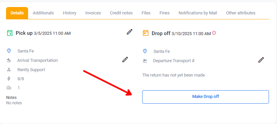This screenshot has height=124, width=277.
Task: Click the Make Drop off button
Action: point(205,97)
